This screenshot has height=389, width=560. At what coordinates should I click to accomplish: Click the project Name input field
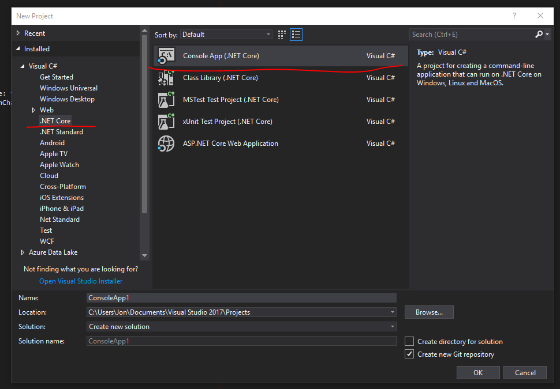241,298
